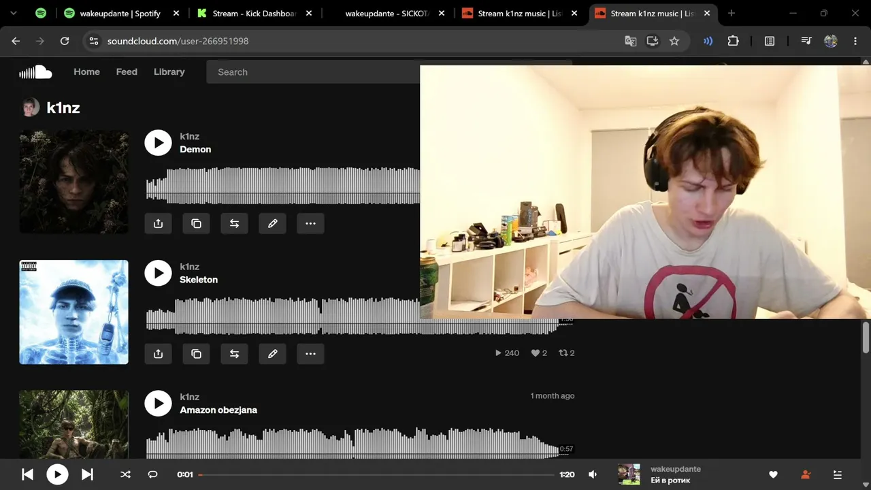
Task: Follow wakeupdante from the player bar
Action: pyautogui.click(x=806, y=474)
